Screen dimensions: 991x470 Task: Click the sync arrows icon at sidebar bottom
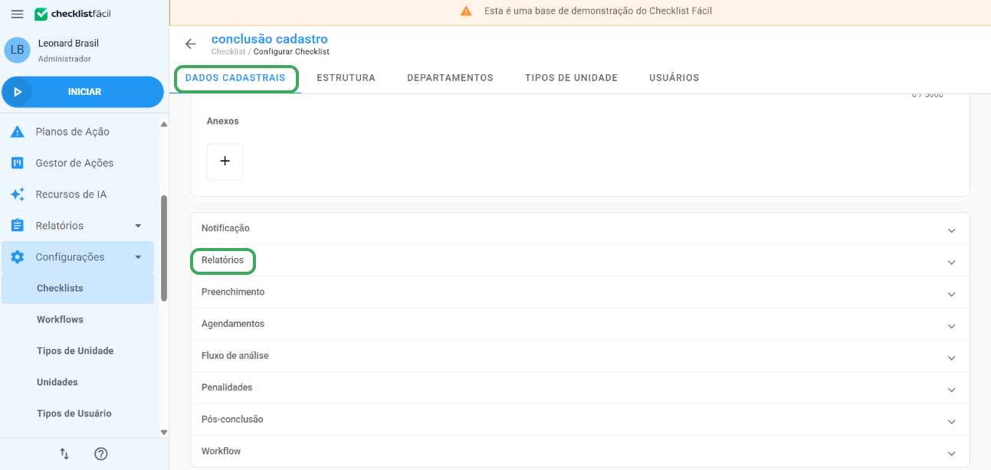pos(64,454)
